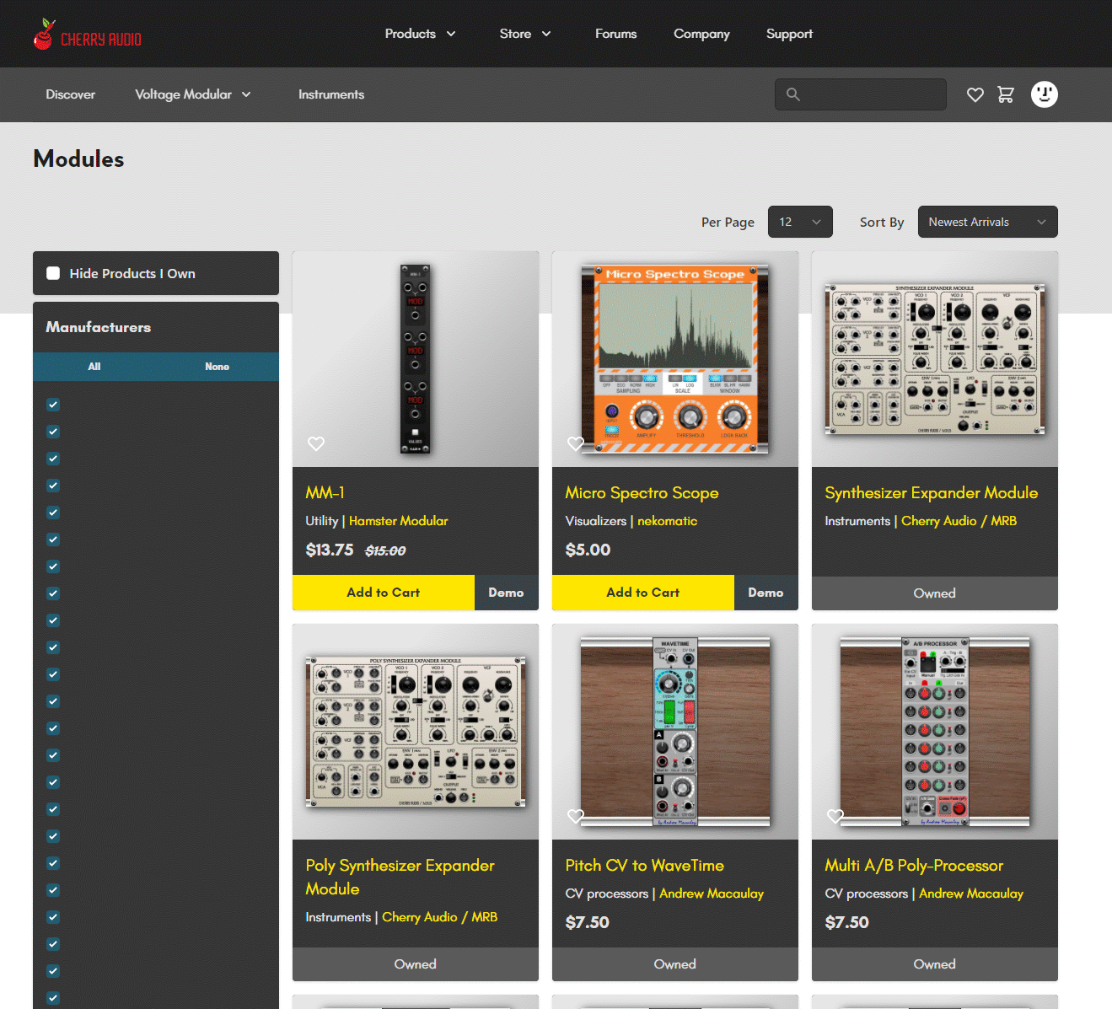Open Andrew Macaulay link under Multi A/B
The height and width of the screenshot is (1009, 1112).
tap(971, 894)
